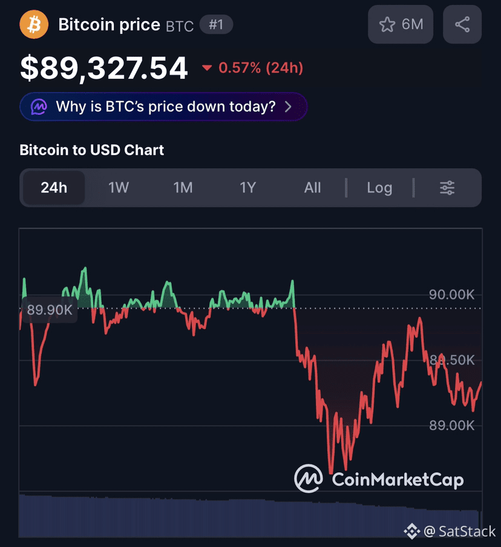Switch chart to 1W range
The height and width of the screenshot is (547, 501).
[x=119, y=188]
